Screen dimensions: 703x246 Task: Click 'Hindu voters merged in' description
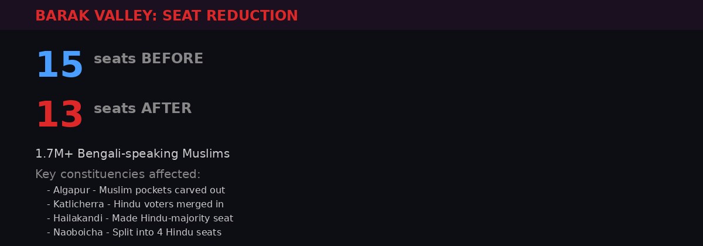(169, 204)
